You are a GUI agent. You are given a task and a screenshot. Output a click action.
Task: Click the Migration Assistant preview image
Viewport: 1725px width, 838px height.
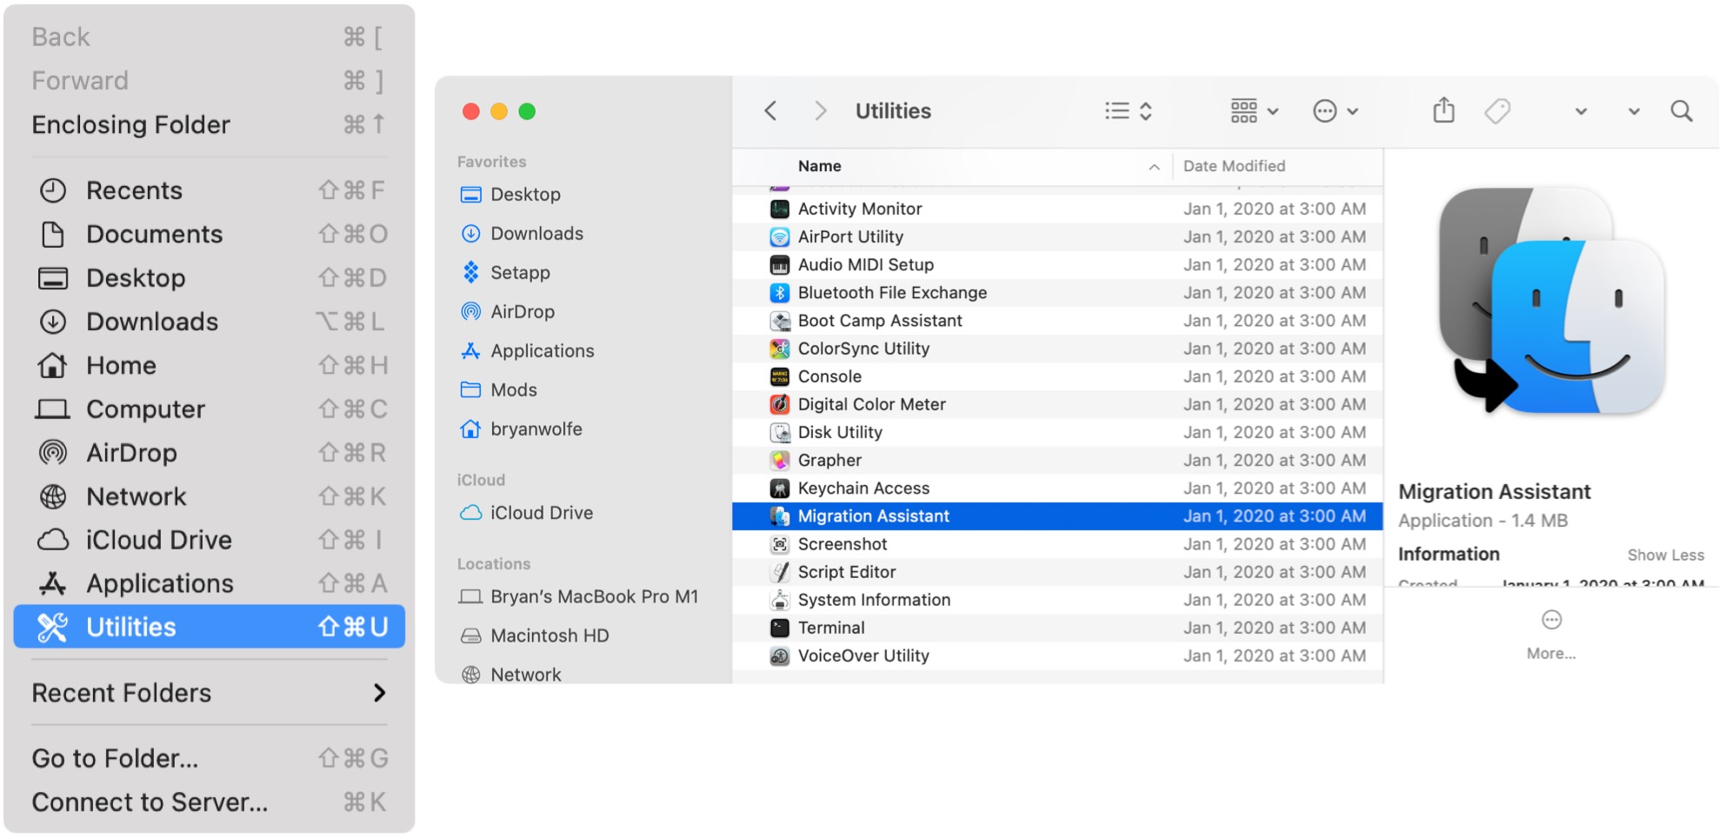1551,301
